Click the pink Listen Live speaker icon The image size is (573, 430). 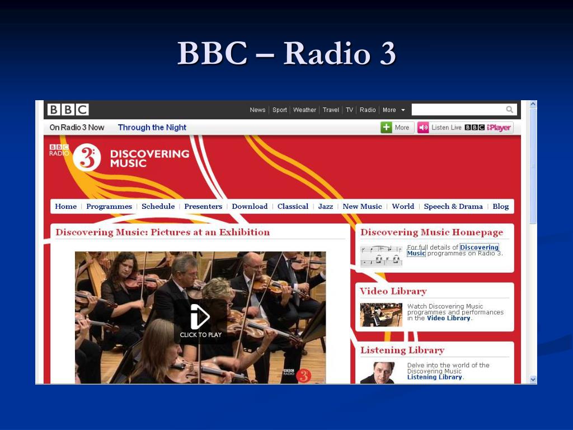click(423, 127)
